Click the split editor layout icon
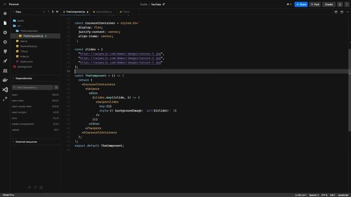Screen dimensions: 351x197 pos(336,12)
